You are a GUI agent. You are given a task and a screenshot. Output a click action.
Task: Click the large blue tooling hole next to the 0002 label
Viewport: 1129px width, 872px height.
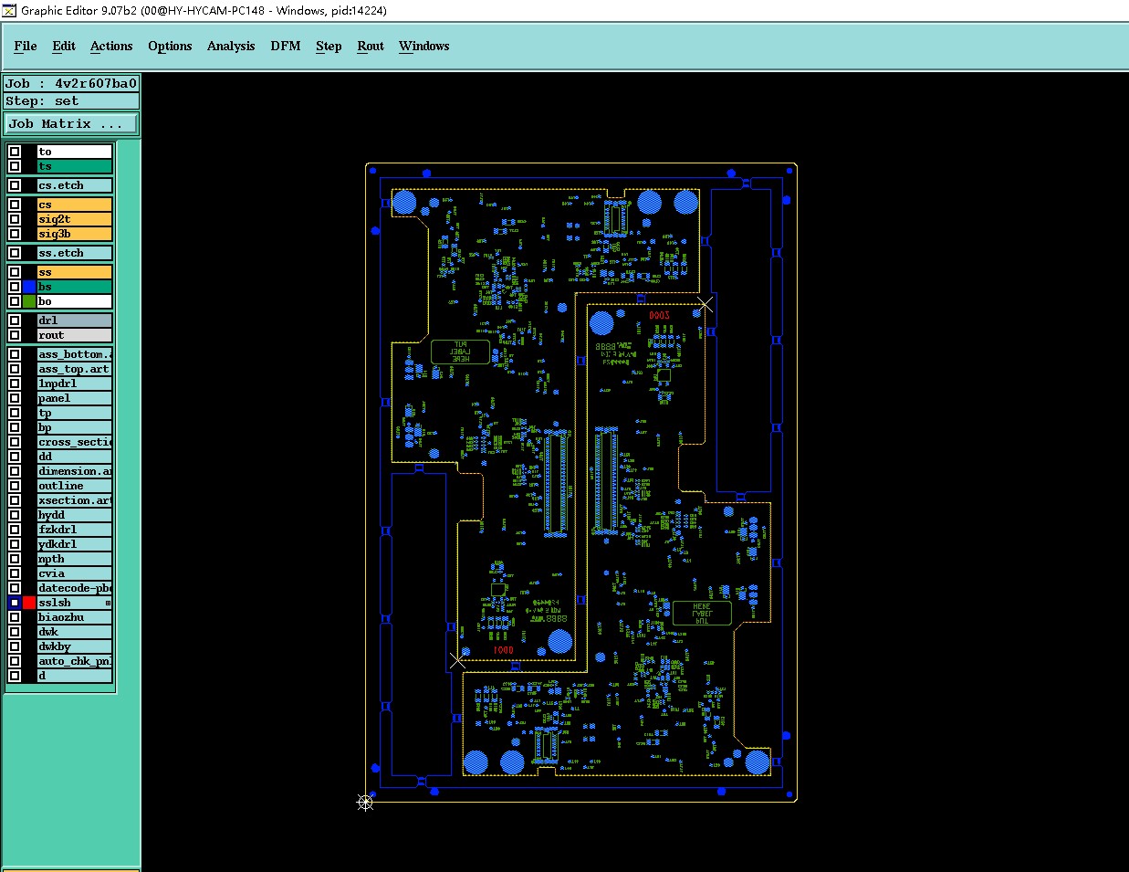(601, 323)
